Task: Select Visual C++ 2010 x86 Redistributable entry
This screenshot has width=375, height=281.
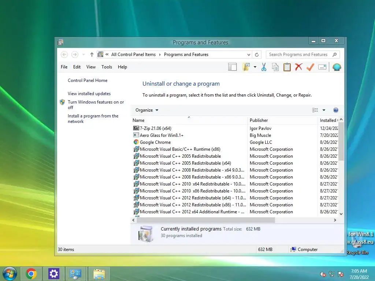Action: click(x=189, y=191)
